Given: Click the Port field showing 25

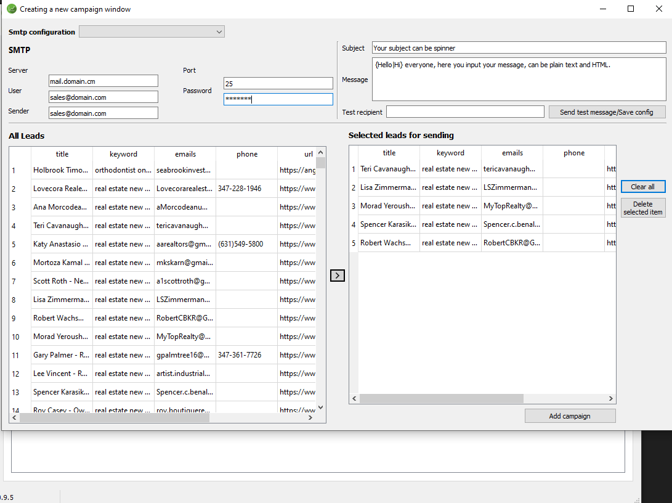Looking at the screenshot, I should (278, 83).
